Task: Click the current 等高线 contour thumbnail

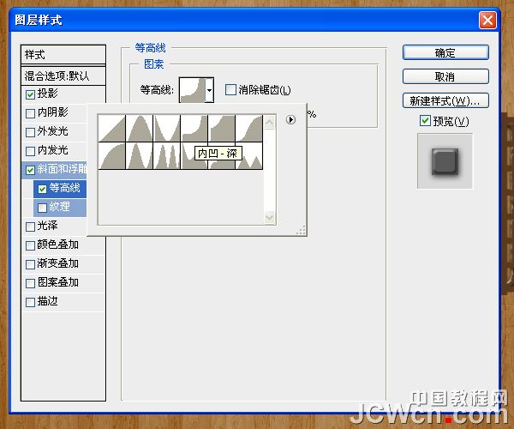Action: (x=192, y=90)
